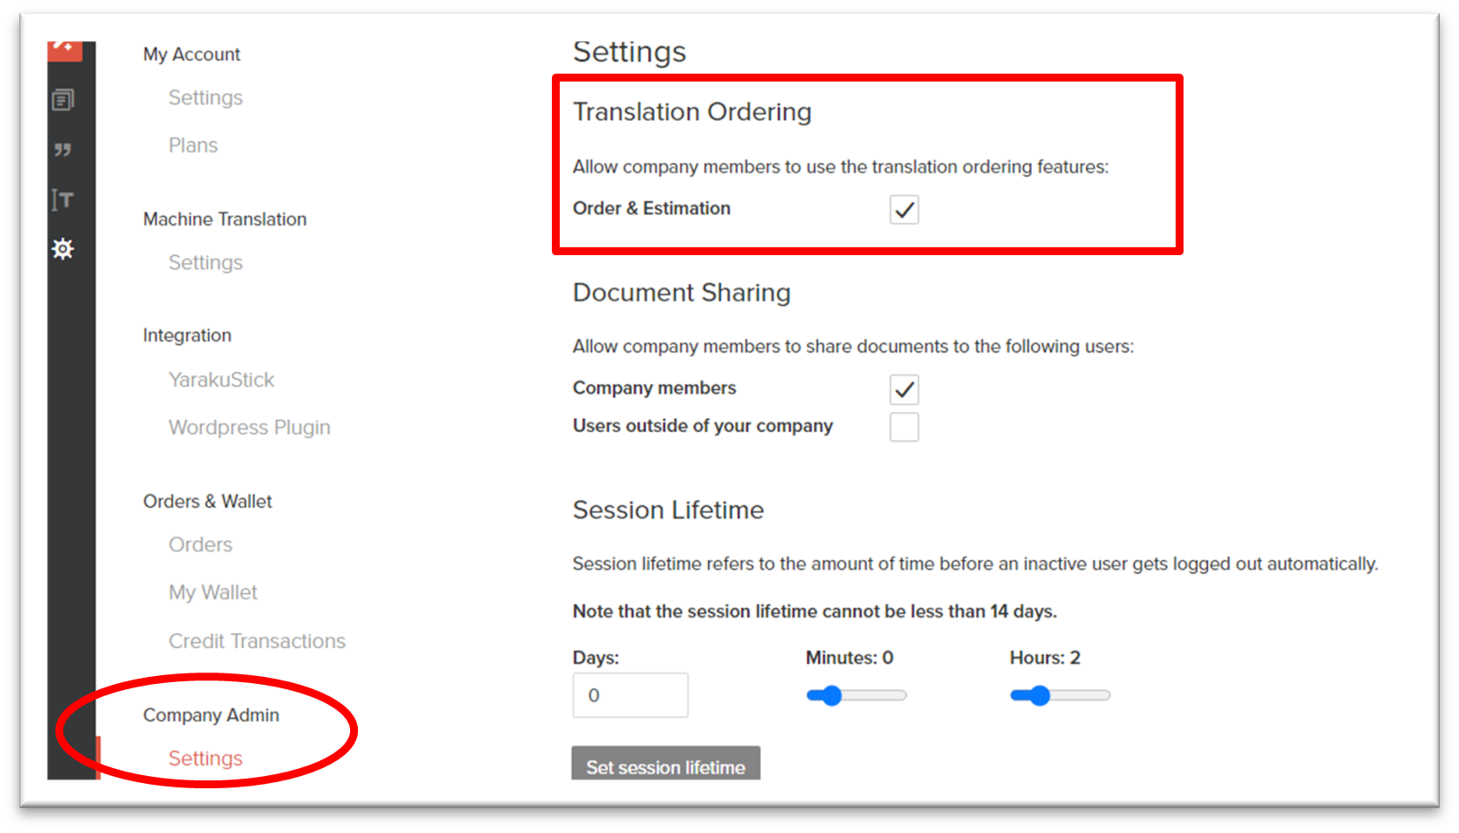The width and height of the screenshot is (1459, 833).
Task: Click the note about 14 days minimum
Action: (815, 611)
